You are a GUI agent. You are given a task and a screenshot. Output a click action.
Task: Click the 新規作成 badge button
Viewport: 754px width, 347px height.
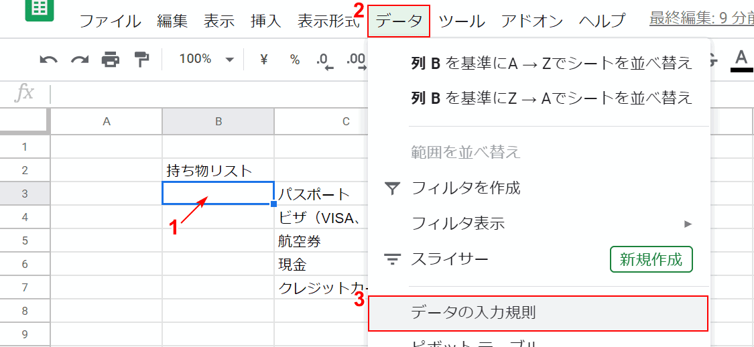click(651, 259)
